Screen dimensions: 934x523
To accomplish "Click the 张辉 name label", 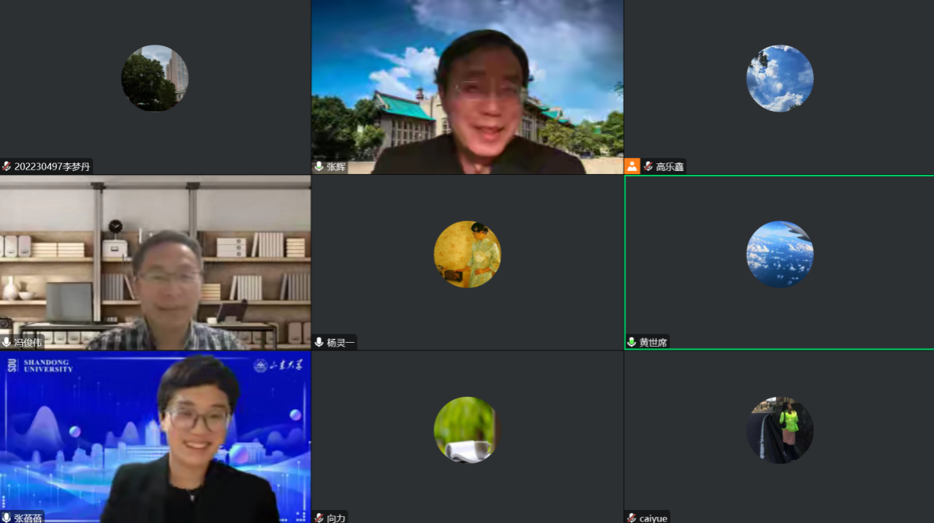I will click(336, 166).
